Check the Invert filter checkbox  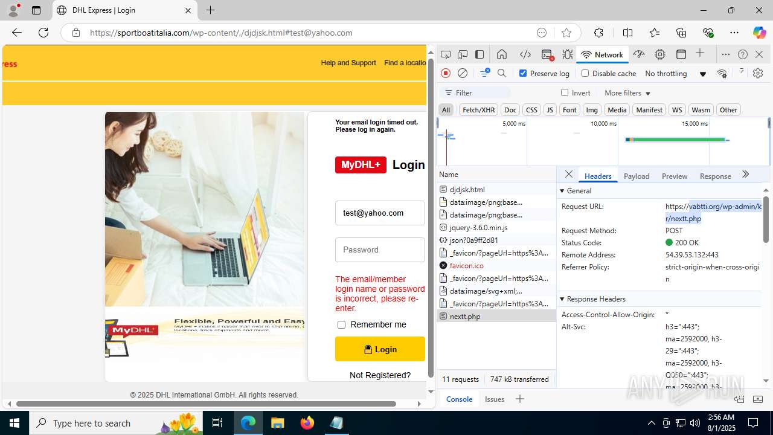pyautogui.click(x=565, y=92)
